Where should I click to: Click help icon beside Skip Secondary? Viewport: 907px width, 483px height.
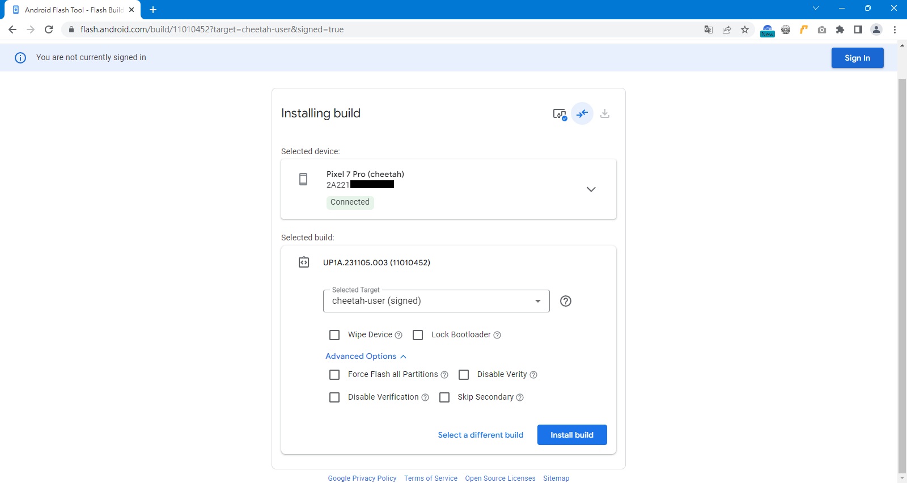pos(520,397)
